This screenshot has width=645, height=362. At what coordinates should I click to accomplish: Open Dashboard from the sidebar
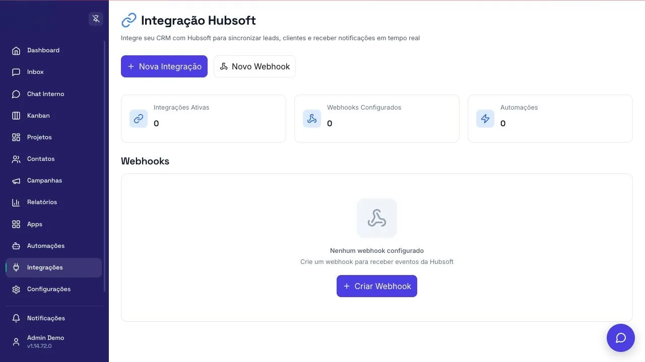53,50
